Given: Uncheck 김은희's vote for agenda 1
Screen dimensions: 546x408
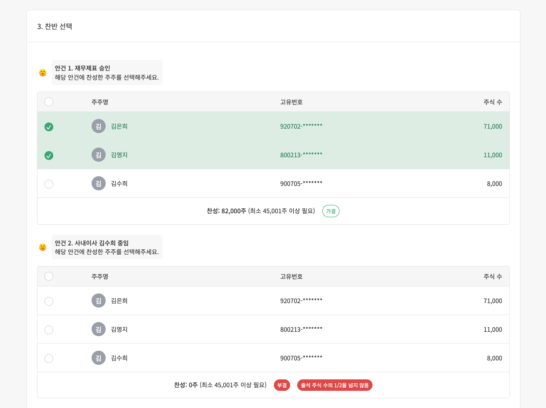Looking at the screenshot, I should (x=49, y=126).
